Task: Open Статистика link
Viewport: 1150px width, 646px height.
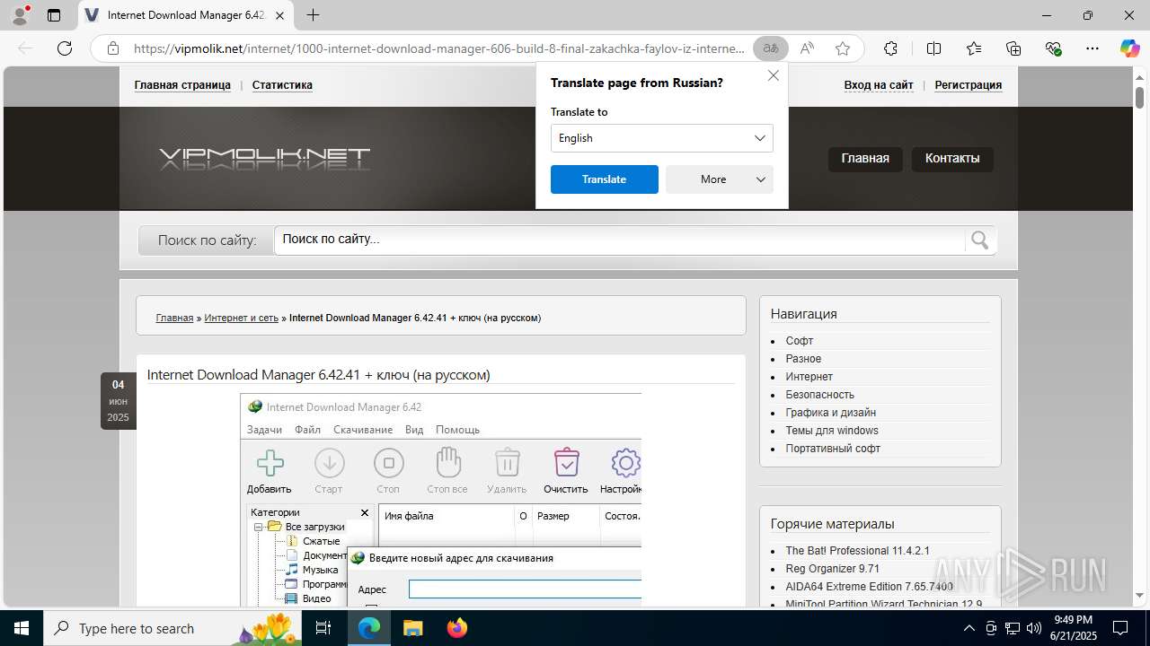Action: (282, 85)
